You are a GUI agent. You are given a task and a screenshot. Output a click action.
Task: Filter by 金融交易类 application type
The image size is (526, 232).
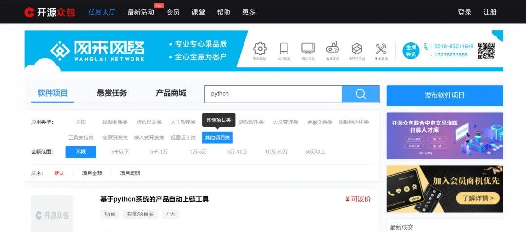(319, 122)
